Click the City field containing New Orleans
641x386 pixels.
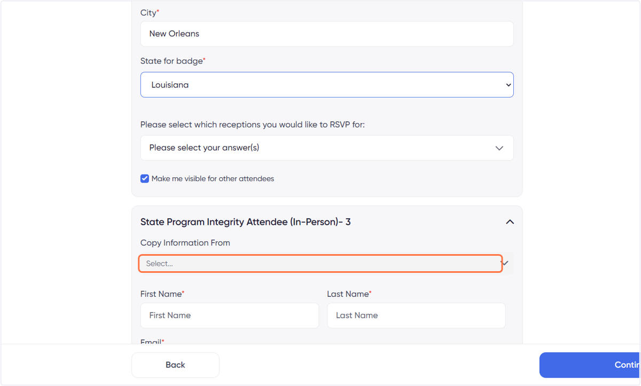click(x=327, y=34)
